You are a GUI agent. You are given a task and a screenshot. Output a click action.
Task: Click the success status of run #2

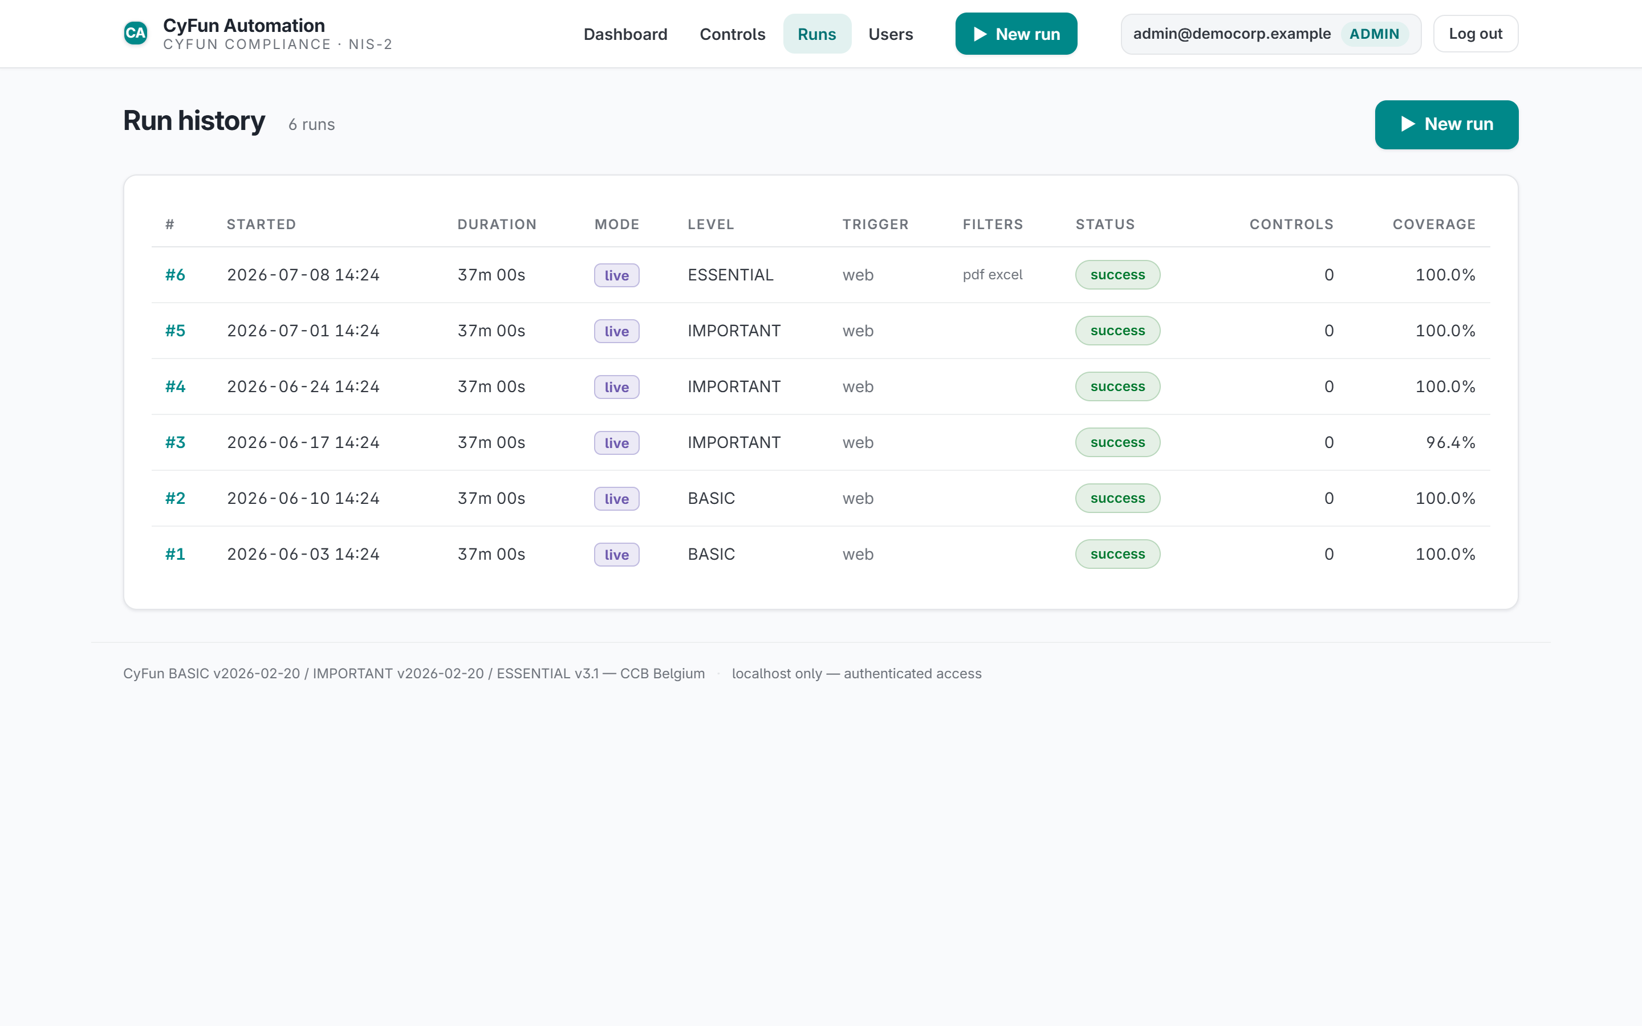coord(1117,498)
